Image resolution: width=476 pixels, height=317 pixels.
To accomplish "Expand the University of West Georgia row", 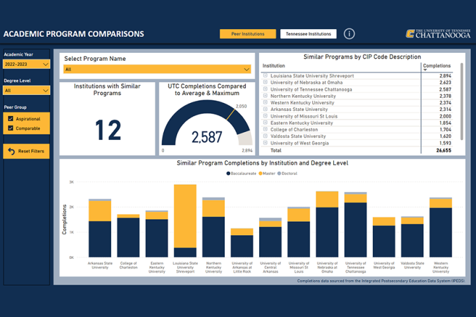I will [265, 143].
